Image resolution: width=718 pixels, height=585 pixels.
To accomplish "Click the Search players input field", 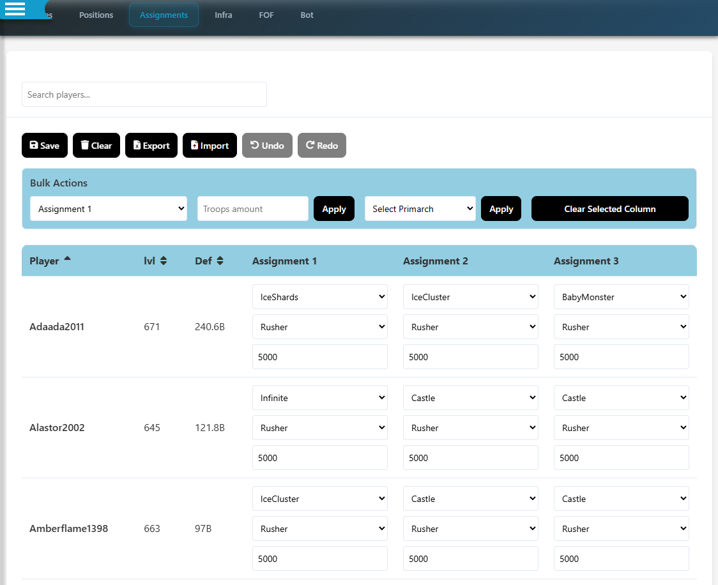I will tap(144, 95).
